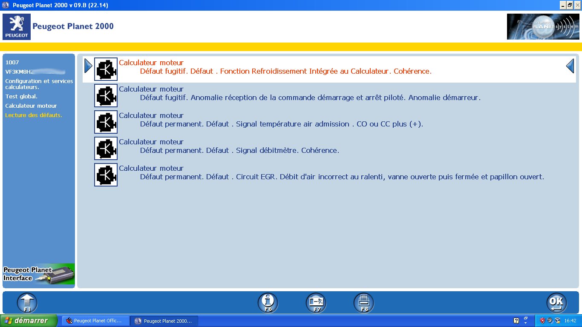This screenshot has width=582, height=327.
Task: Open the démarrer Start menu
Action: [29, 321]
